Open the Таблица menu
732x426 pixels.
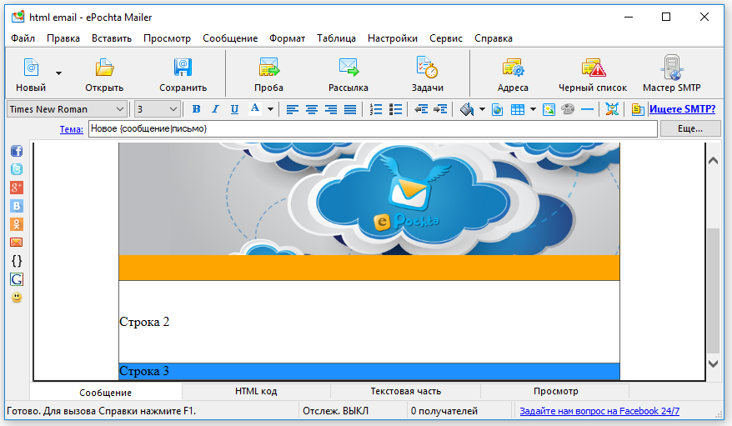click(336, 38)
